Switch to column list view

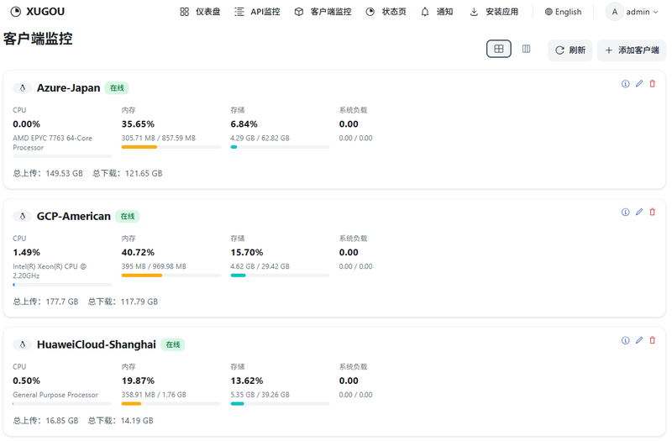pos(527,50)
